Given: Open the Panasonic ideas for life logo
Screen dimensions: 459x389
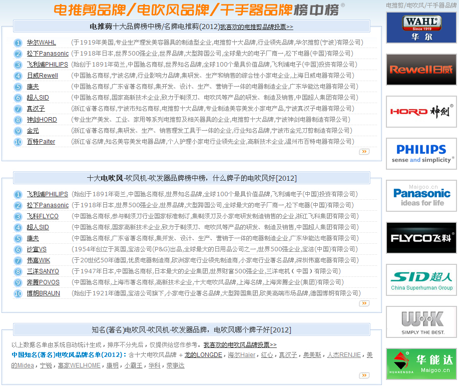Looking at the screenshot, I should click(x=421, y=196).
